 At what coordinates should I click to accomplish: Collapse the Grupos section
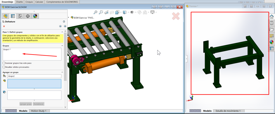pyautogui.click(x=62, y=46)
